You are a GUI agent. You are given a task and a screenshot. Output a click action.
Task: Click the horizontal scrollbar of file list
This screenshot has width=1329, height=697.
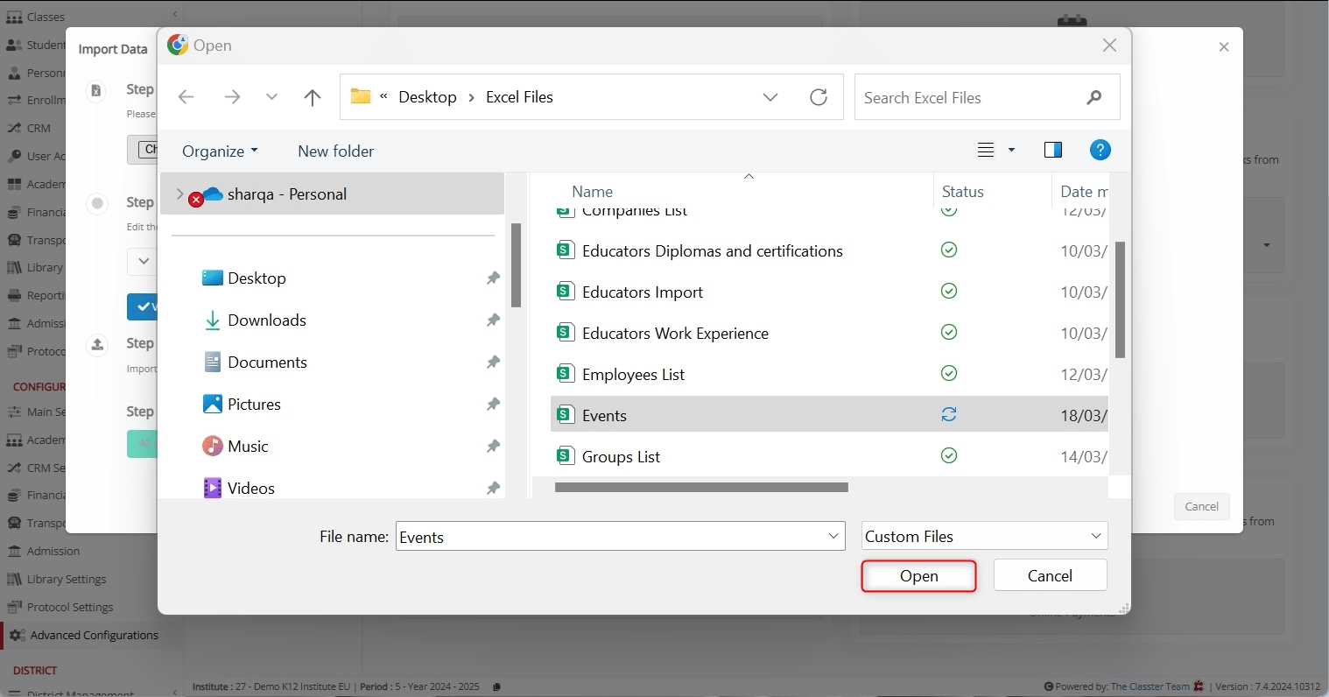tap(701, 488)
